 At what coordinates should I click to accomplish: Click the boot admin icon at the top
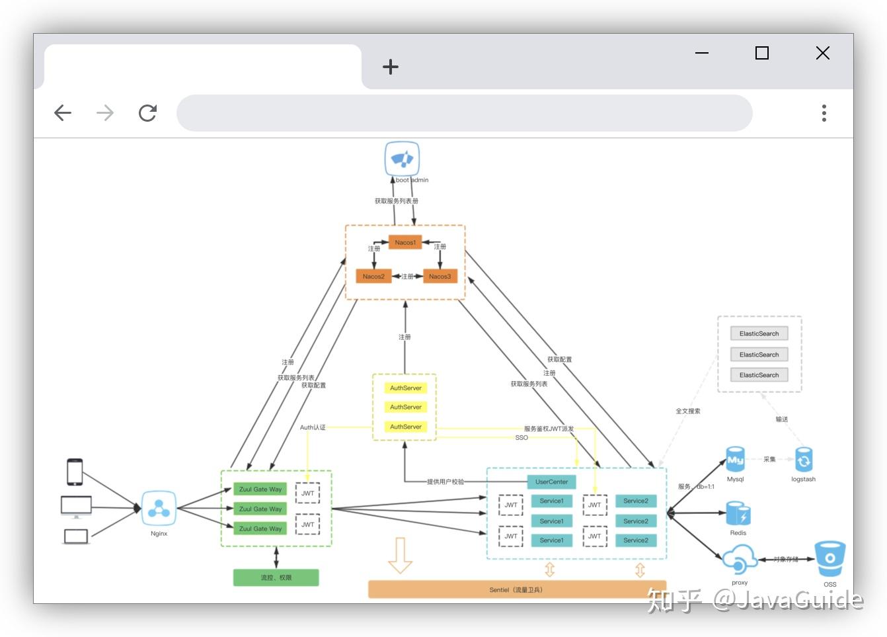pos(402,159)
